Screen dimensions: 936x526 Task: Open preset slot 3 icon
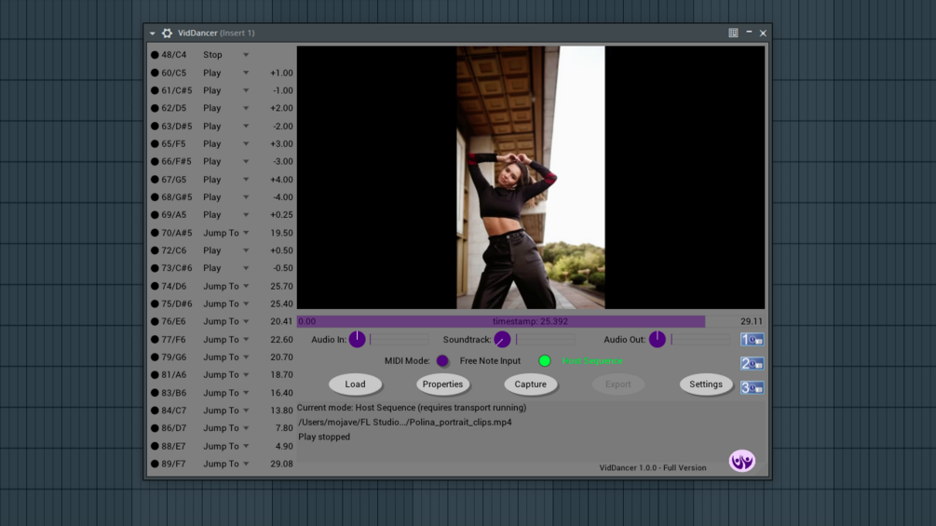point(752,387)
